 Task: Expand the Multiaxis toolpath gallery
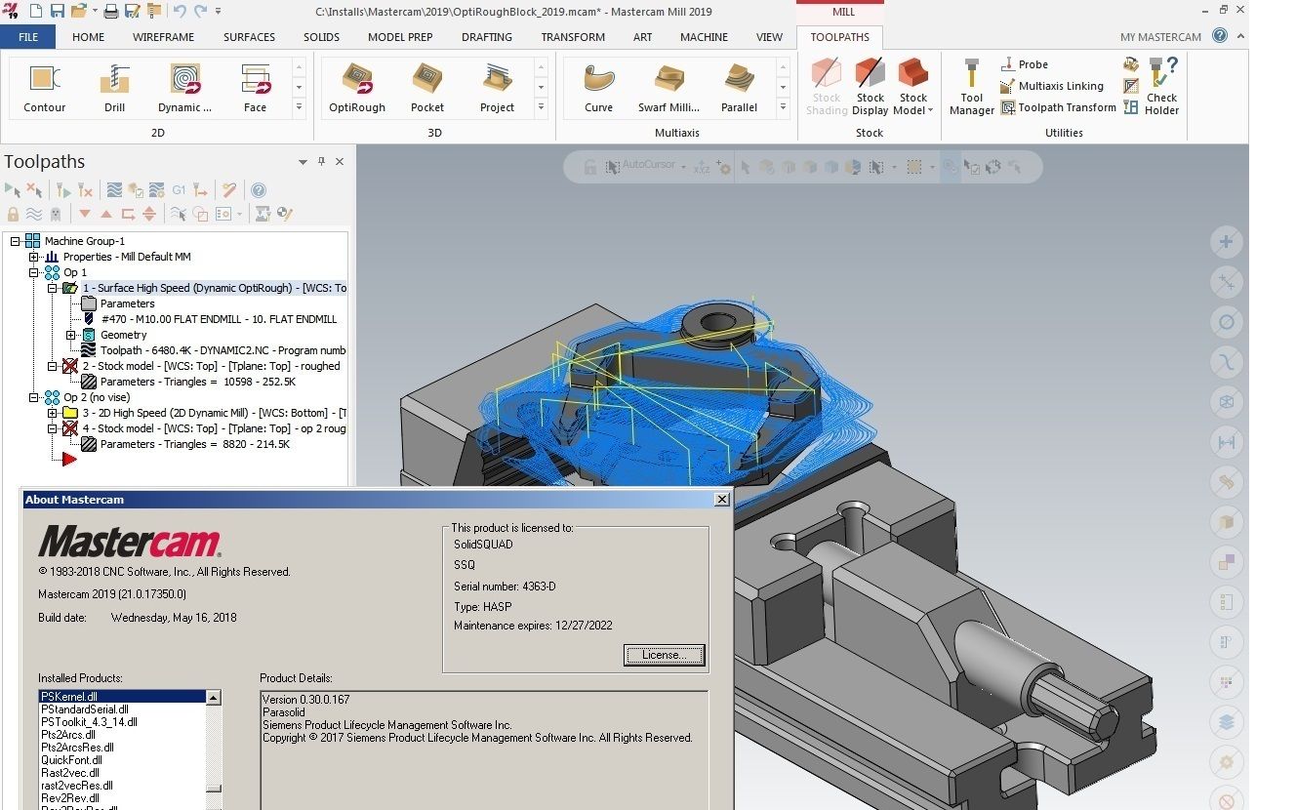click(783, 107)
